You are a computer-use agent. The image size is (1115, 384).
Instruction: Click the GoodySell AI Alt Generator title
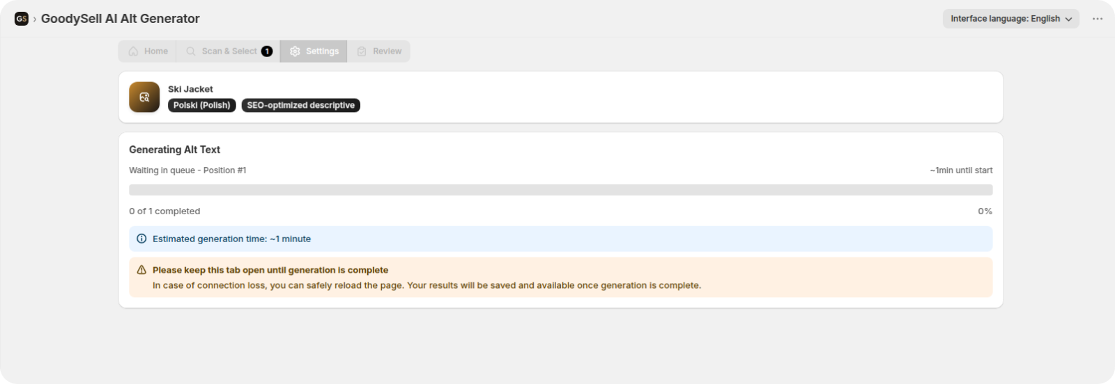coord(121,19)
